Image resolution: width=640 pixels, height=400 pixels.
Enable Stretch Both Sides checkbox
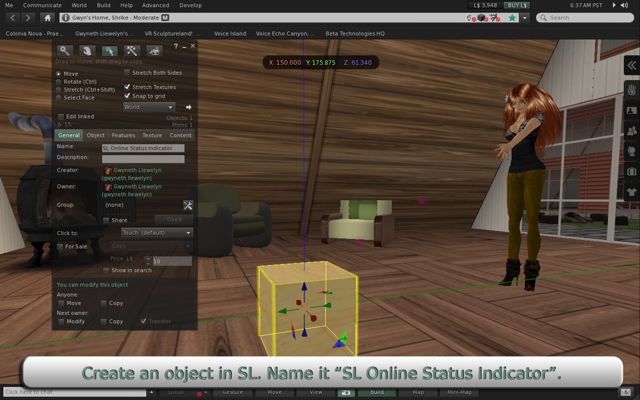pos(127,72)
